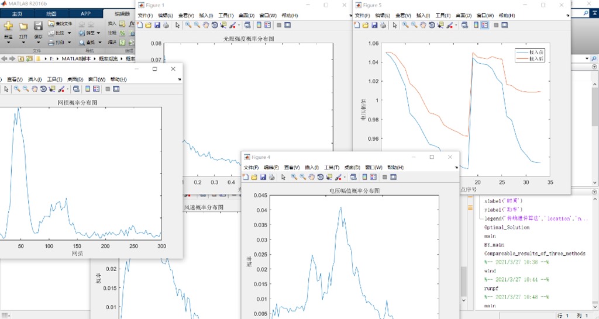599x319 pixels.
Task: Click MATLAB 打开 (Open) folder icon
Action: pyautogui.click(x=23, y=26)
